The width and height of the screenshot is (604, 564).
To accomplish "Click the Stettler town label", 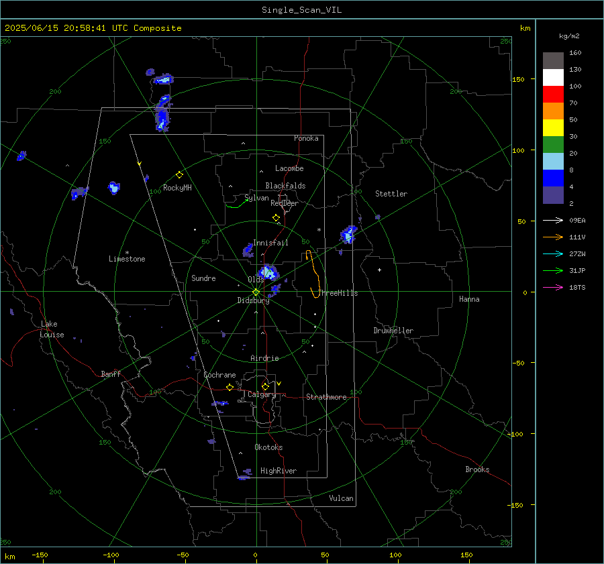I will click(x=391, y=194).
